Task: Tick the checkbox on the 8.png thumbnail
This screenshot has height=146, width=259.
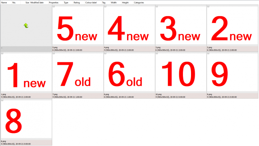Action: (x=2, y=100)
